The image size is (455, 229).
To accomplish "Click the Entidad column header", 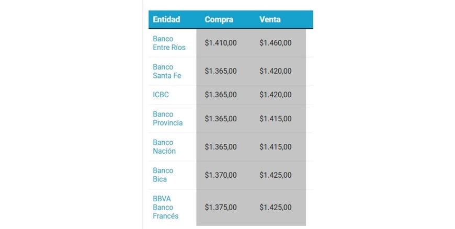I will tap(166, 19).
